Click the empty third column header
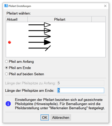 98,19
